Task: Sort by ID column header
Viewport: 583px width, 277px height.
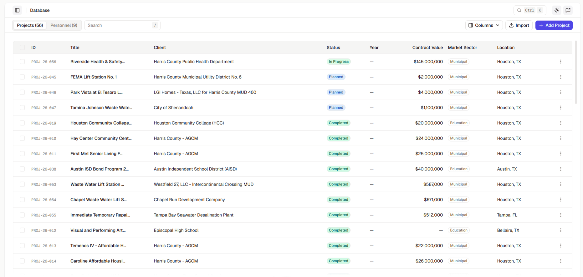Action: 33,48
